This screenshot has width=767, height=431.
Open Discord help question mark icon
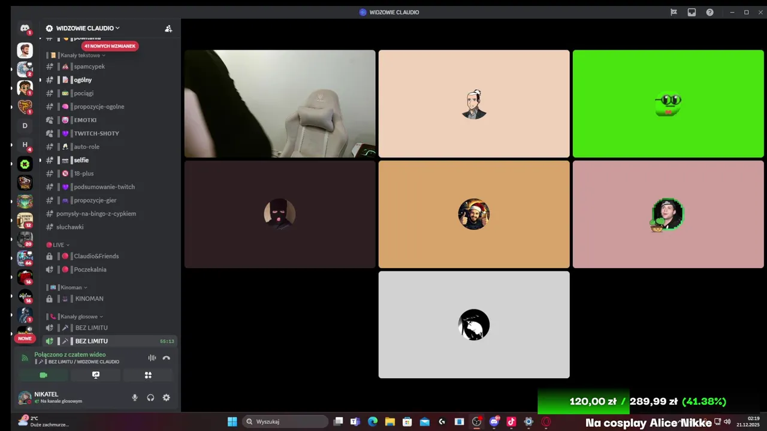coord(709,12)
